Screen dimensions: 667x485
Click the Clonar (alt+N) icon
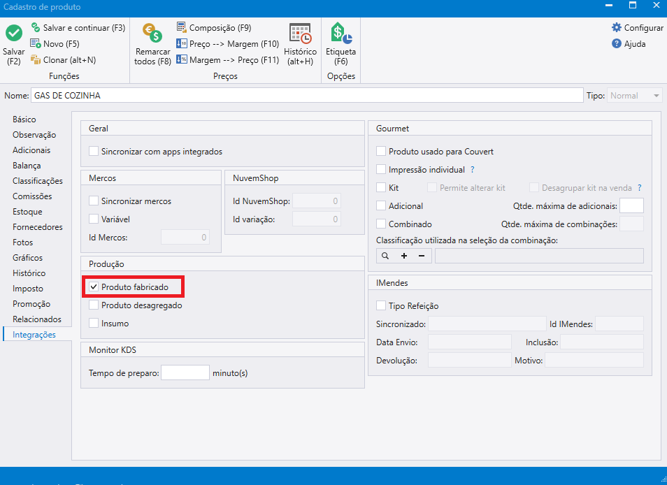point(35,60)
